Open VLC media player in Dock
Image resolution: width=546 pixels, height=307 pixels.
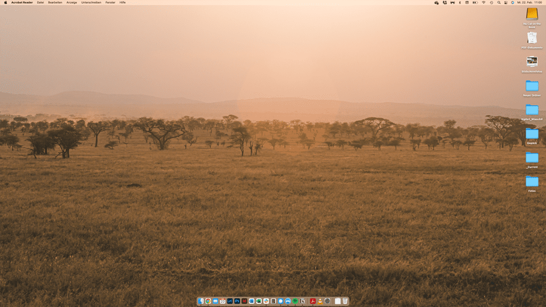(x=320, y=301)
